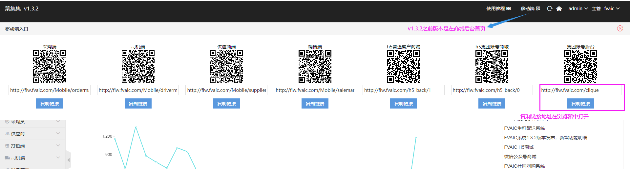Screen dimensions: 630x169
Task: Expand the 打包端 sidebar menu
Action: pyautogui.click(x=33, y=146)
